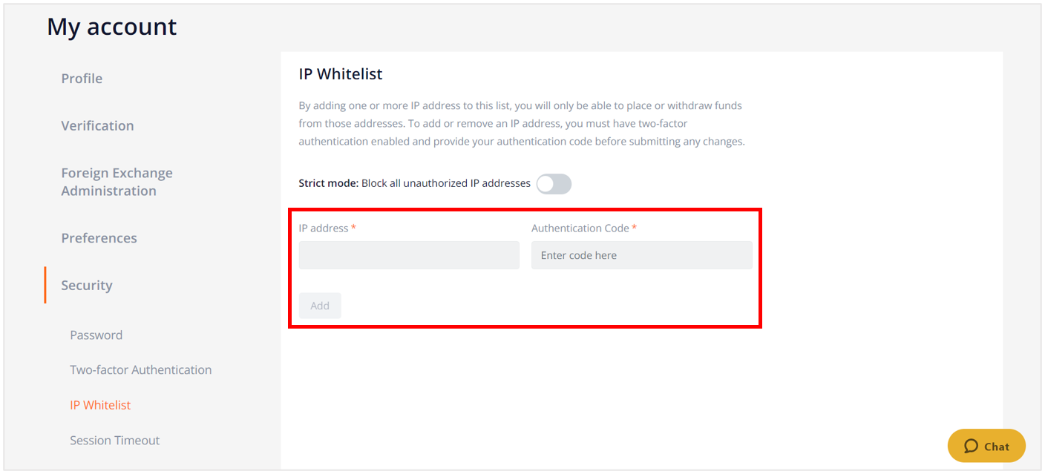Click the IP Whitelist panel heading
1045x474 pixels.
(341, 74)
